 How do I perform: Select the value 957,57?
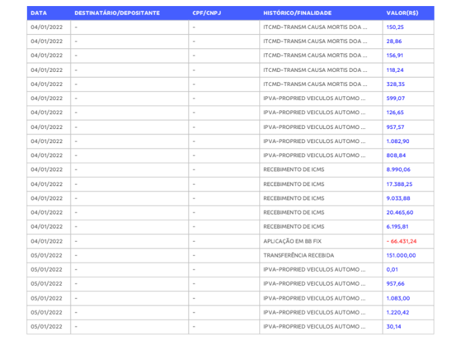tap(395, 127)
